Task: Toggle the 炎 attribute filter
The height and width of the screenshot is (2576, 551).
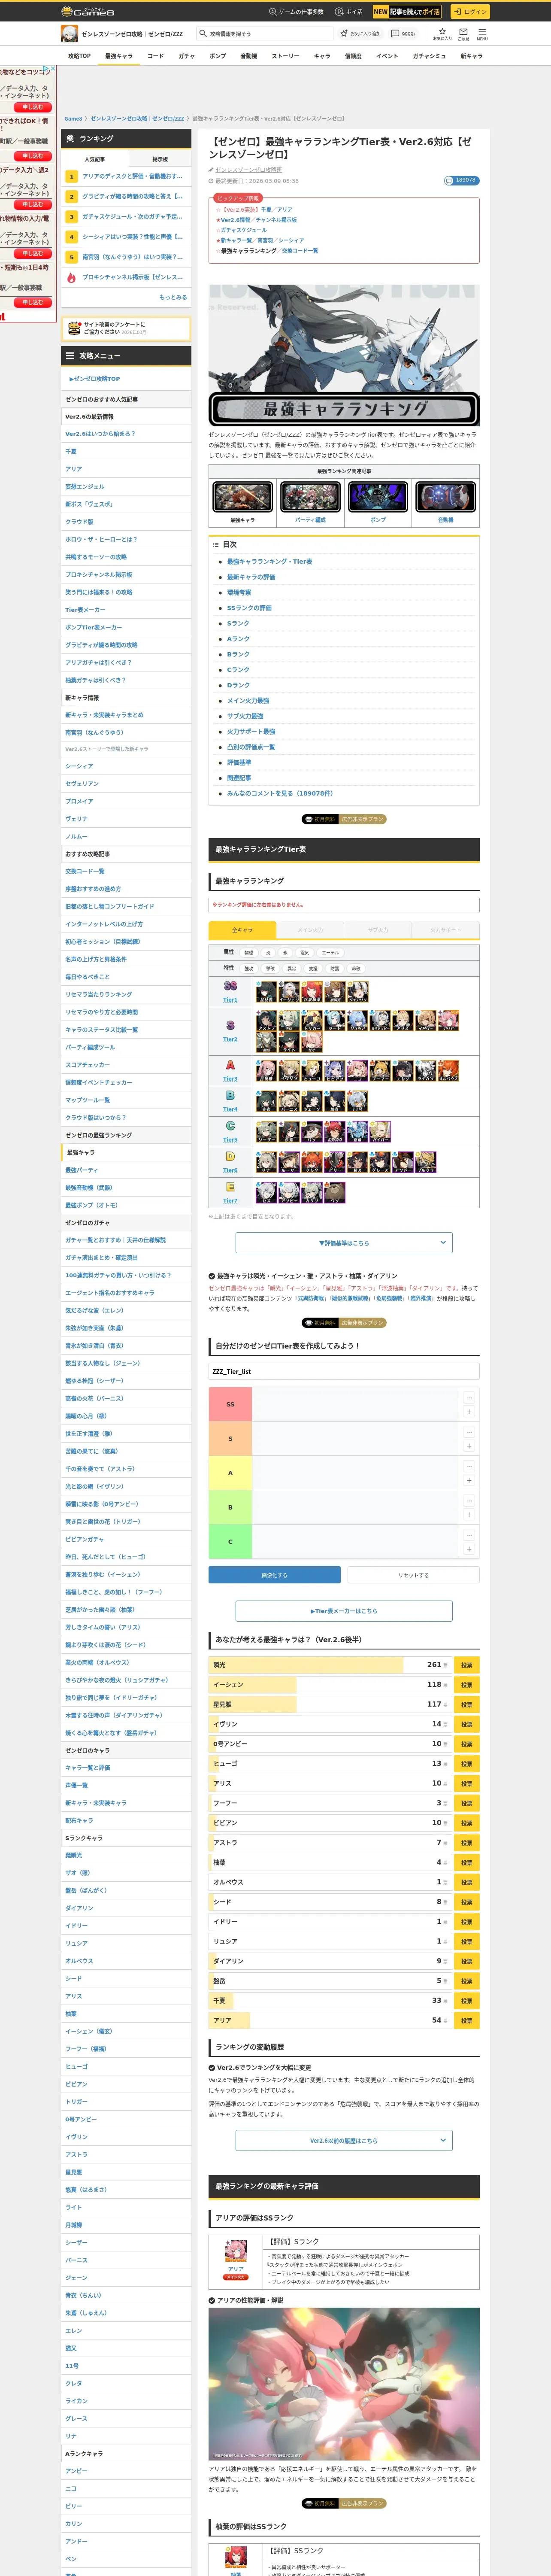Action: click(268, 953)
